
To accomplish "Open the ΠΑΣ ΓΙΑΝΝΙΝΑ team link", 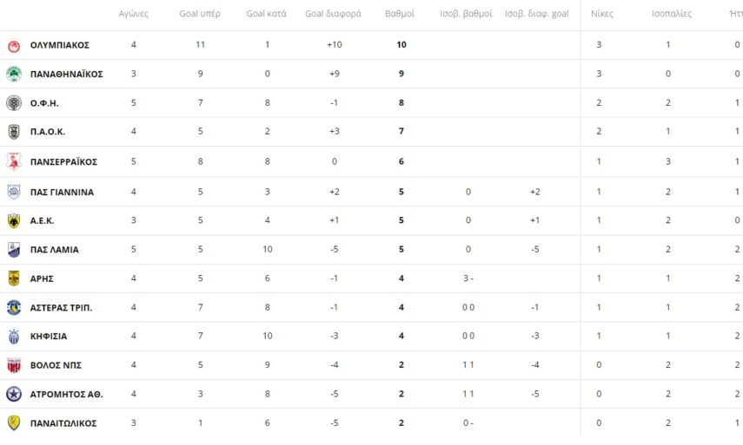I will point(62,192).
